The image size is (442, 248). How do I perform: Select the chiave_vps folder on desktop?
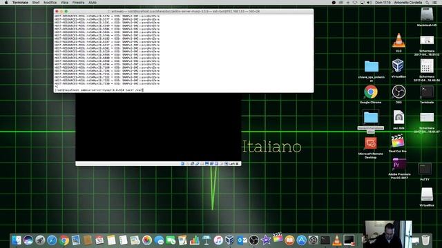(x=372, y=67)
